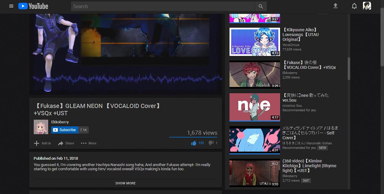Open the More options ellipsis
Screen dimensions: 384x194
coord(84,143)
